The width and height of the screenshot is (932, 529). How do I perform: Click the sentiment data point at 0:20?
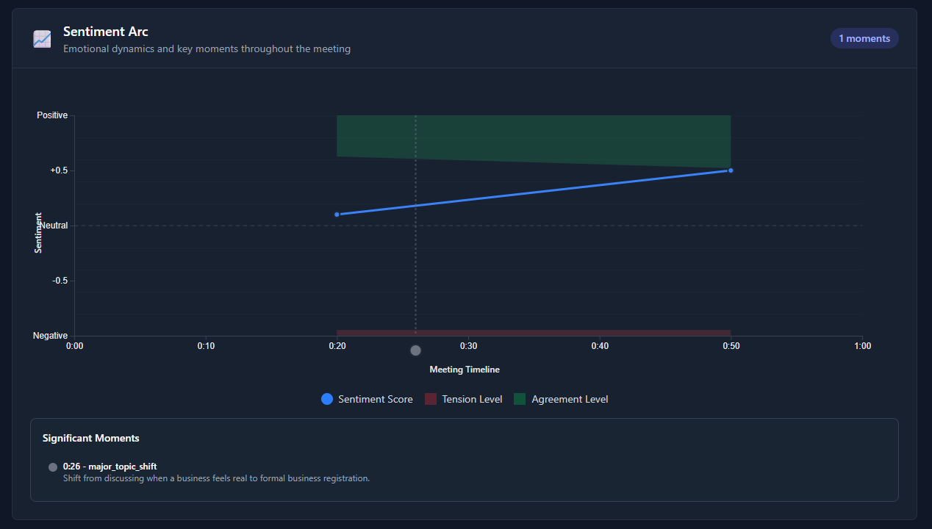point(337,214)
